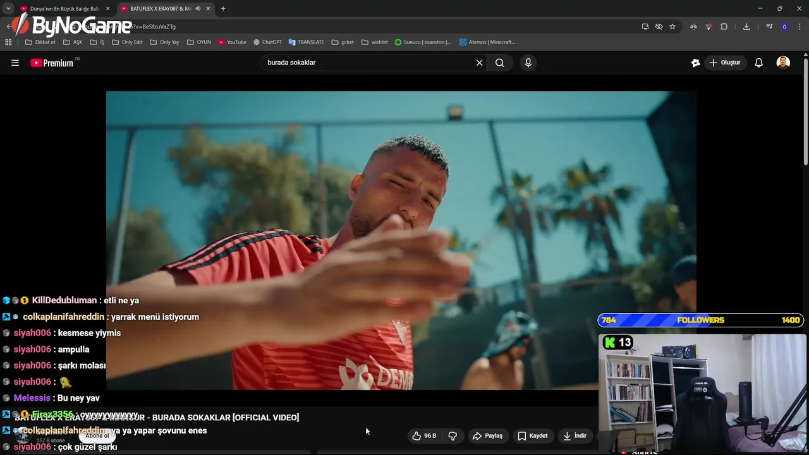Click the crossed-eye icon in address bar

[659, 27]
